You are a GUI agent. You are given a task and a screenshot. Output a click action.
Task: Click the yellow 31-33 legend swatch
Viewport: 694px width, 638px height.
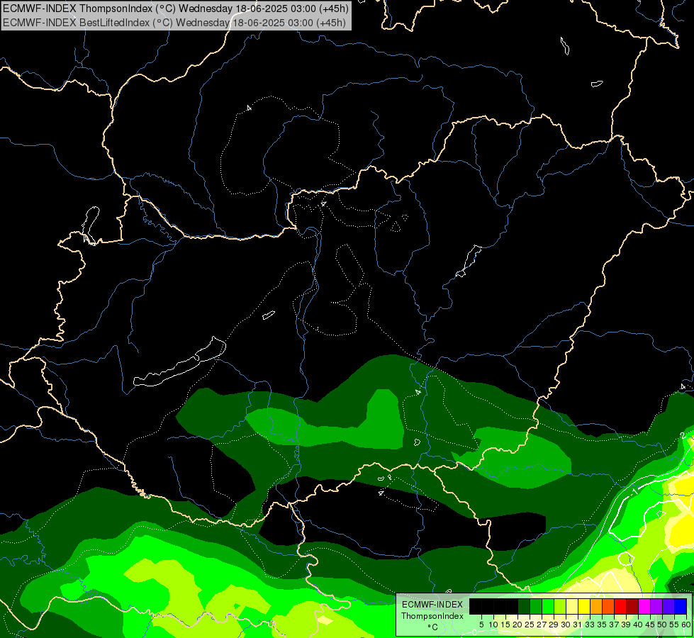[584, 606]
